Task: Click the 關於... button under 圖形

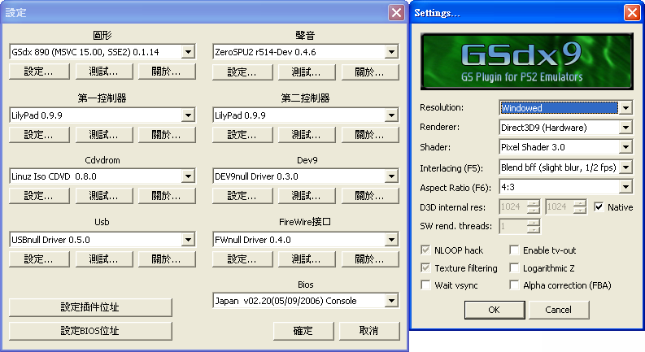Action: tap(167, 72)
